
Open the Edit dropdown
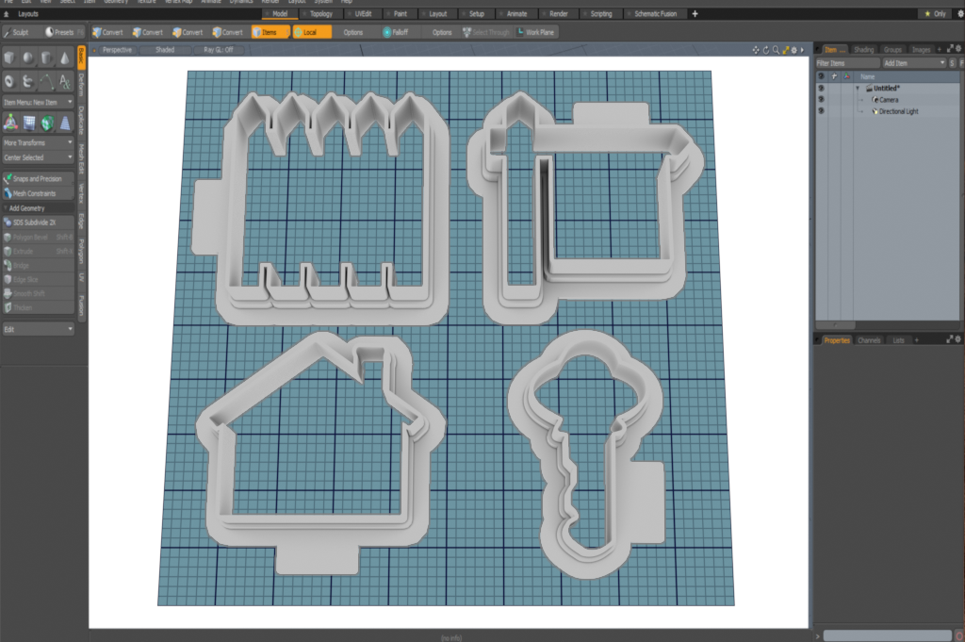(x=38, y=329)
